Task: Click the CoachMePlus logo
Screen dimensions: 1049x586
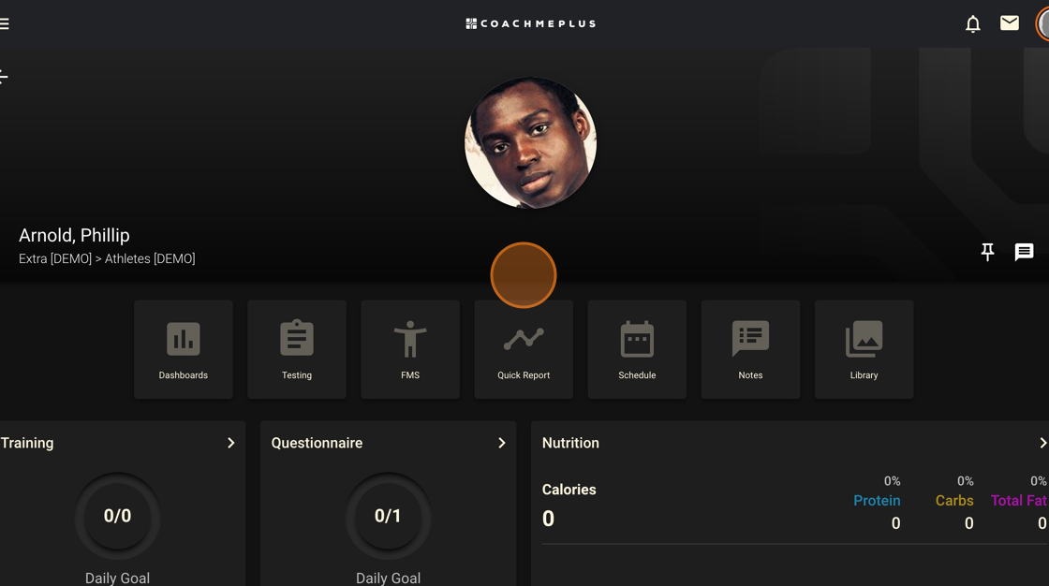Action: tap(530, 23)
